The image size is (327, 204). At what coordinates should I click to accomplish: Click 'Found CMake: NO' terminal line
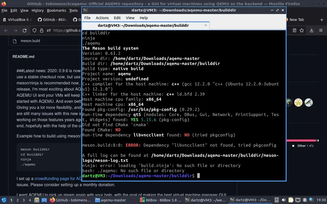(x=101, y=130)
